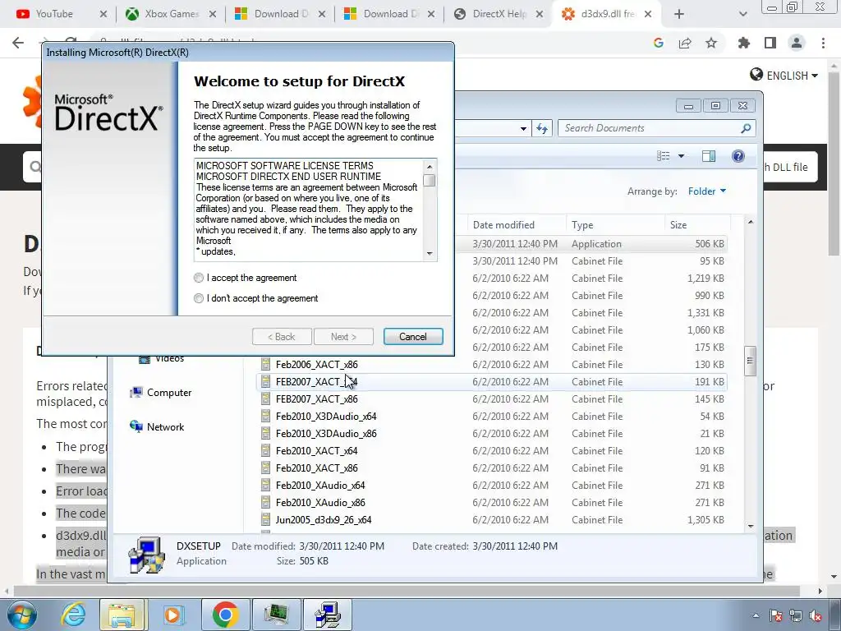
Task: Click the Search Documents field in Explorer
Action: pos(656,128)
